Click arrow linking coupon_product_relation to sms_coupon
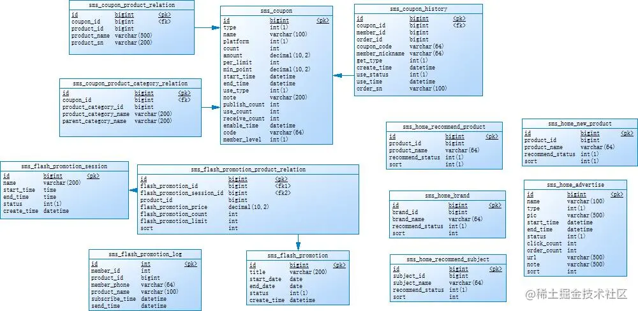The image size is (638, 311). 207,27
